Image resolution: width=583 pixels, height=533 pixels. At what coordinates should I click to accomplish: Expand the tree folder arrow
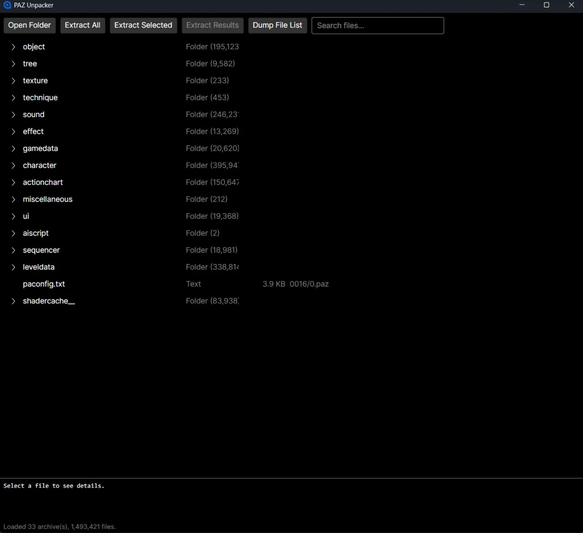13,64
